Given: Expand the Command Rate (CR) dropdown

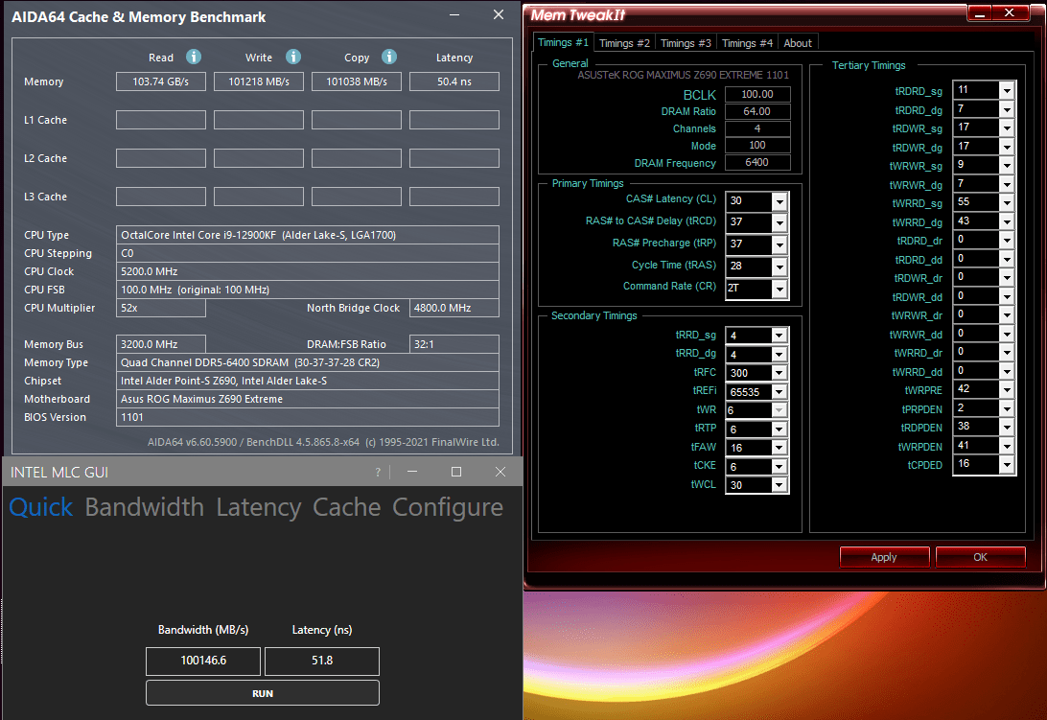Looking at the screenshot, I should point(779,289).
